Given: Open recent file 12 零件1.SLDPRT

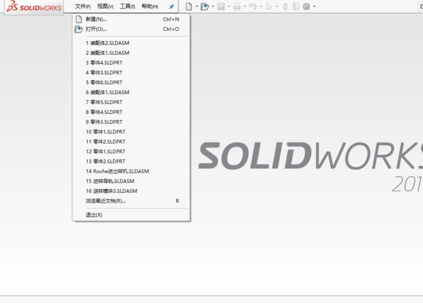Looking at the screenshot, I should coord(131,151).
